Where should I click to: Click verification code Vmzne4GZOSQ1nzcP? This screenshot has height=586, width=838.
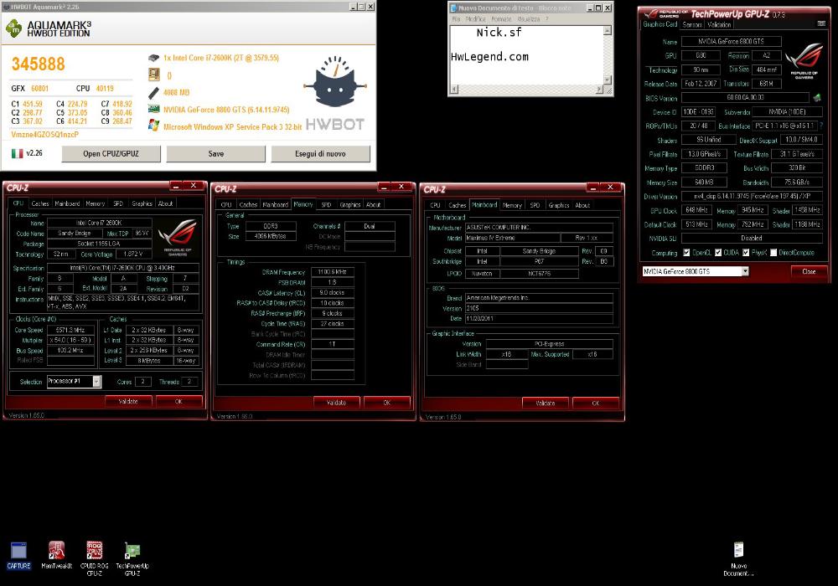(45, 135)
